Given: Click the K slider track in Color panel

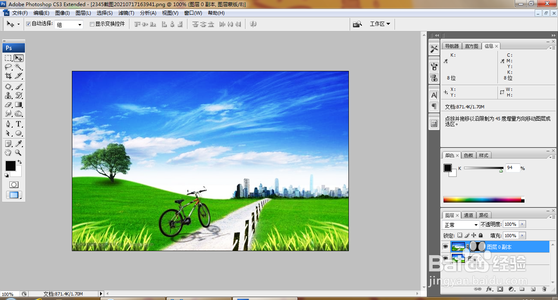Looking at the screenshot, I should 484,168.
